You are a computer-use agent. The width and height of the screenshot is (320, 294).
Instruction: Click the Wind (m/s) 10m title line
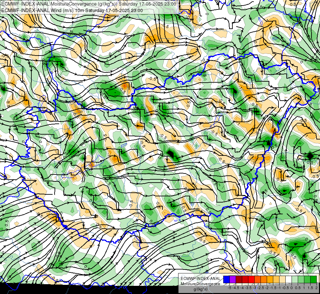tap(72, 10)
